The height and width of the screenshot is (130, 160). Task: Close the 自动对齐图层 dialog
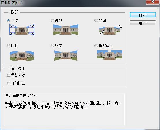coord(152,2)
